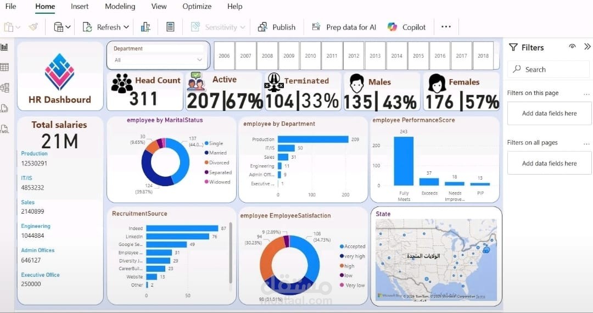This screenshot has width=593, height=313.
Task: Click the Males face icon
Action: coord(357,83)
